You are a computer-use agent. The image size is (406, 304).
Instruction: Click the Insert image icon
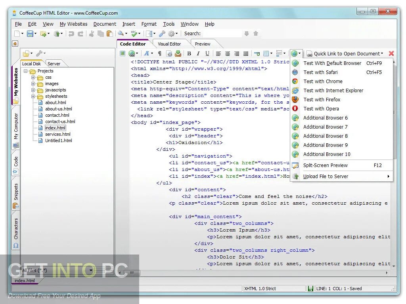pos(123,53)
